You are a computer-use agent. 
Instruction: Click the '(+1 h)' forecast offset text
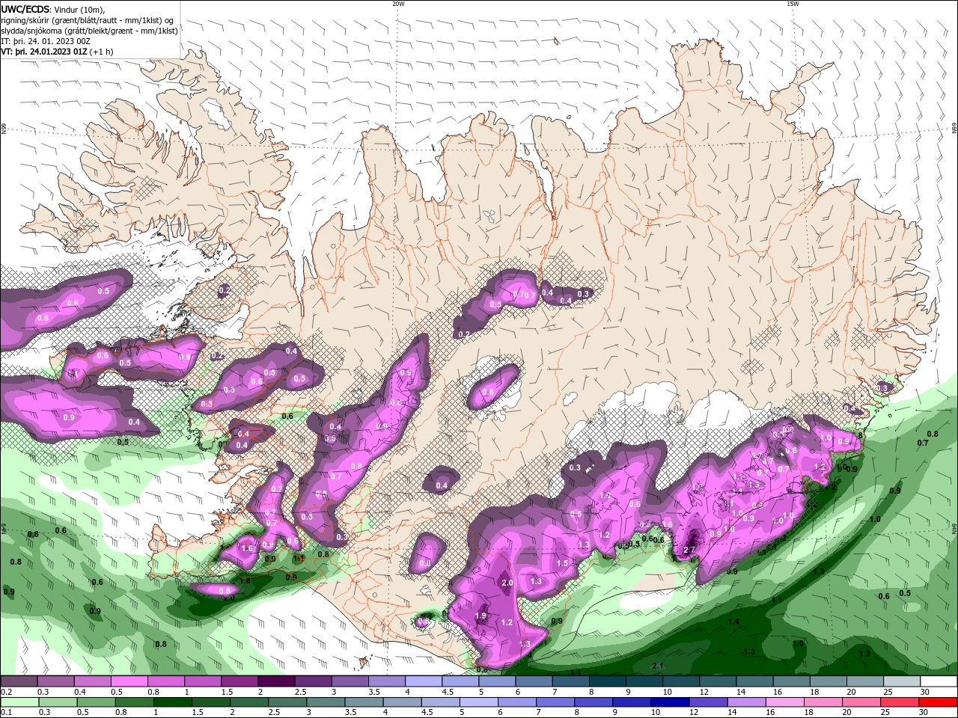coord(102,52)
